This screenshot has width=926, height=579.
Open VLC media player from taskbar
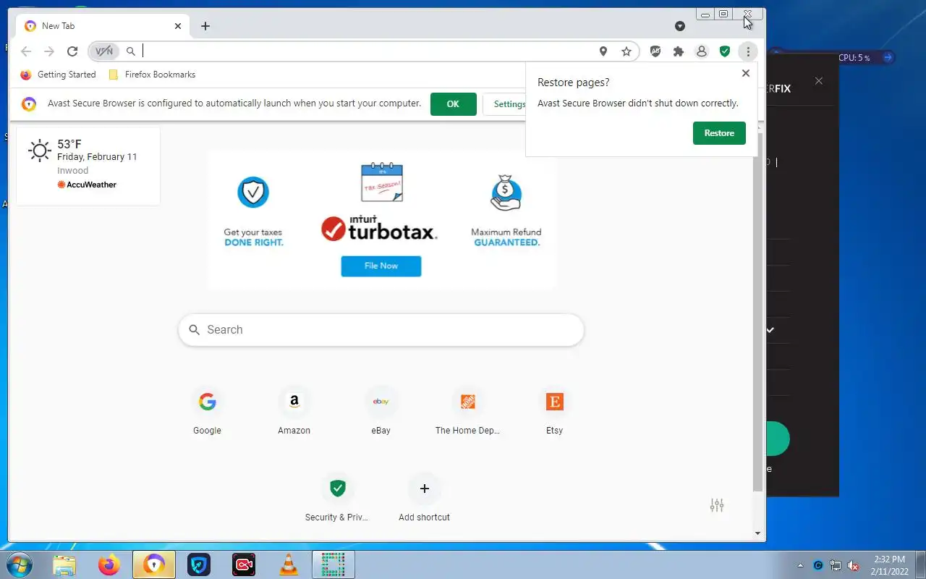[x=289, y=565]
